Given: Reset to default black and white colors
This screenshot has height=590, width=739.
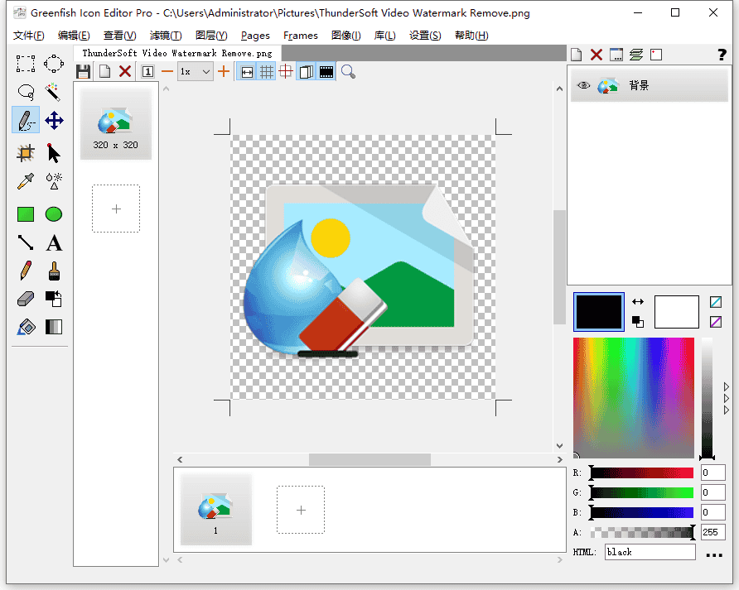Looking at the screenshot, I should click(638, 322).
